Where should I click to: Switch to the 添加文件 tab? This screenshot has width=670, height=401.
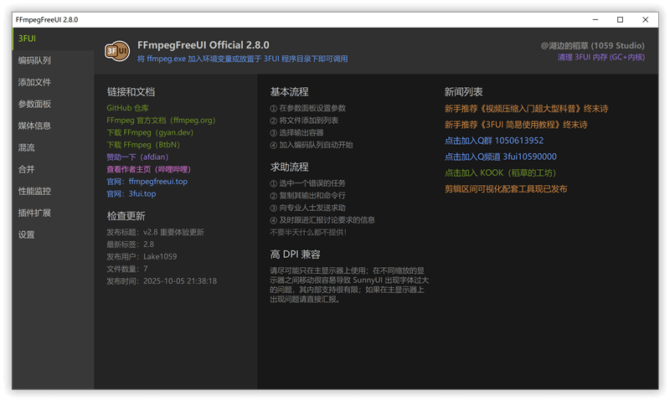pyautogui.click(x=35, y=82)
